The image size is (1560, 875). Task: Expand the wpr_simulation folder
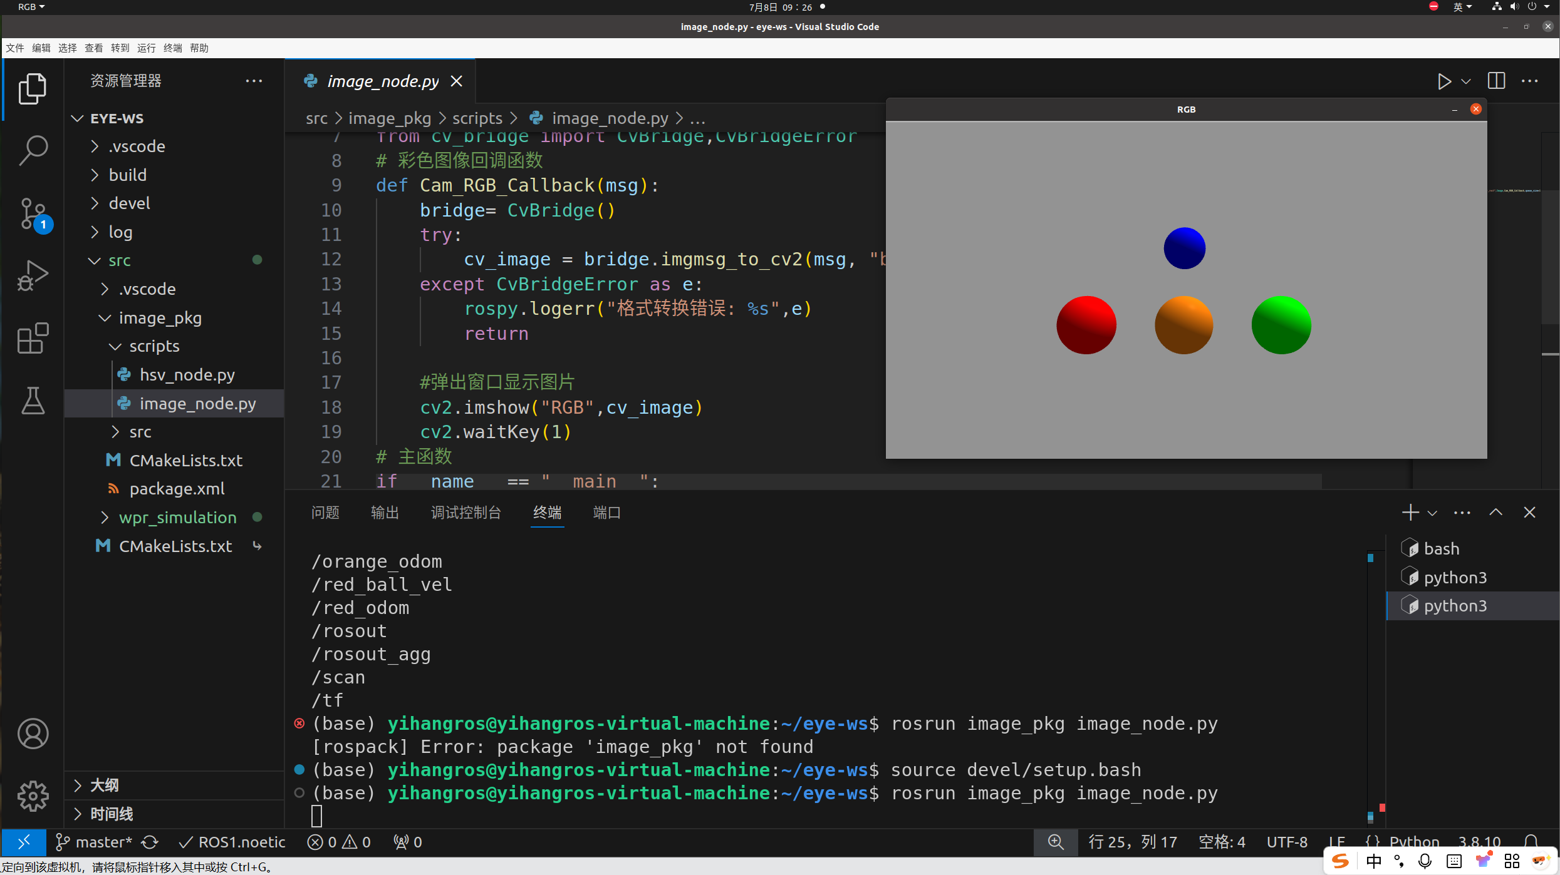(x=177, y=518)
